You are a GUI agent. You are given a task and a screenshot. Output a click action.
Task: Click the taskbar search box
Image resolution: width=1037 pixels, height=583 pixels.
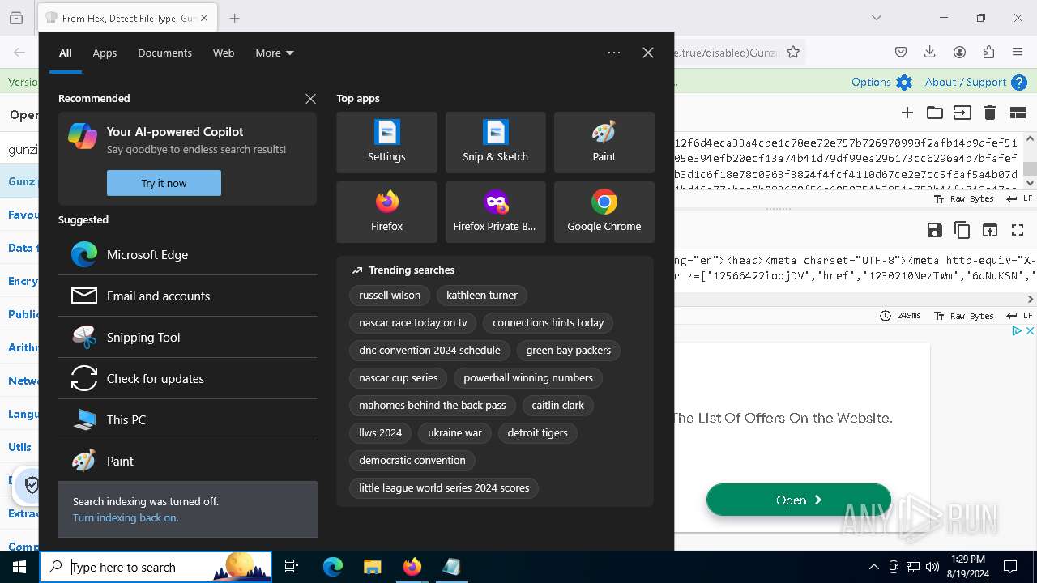click(156, 567)
